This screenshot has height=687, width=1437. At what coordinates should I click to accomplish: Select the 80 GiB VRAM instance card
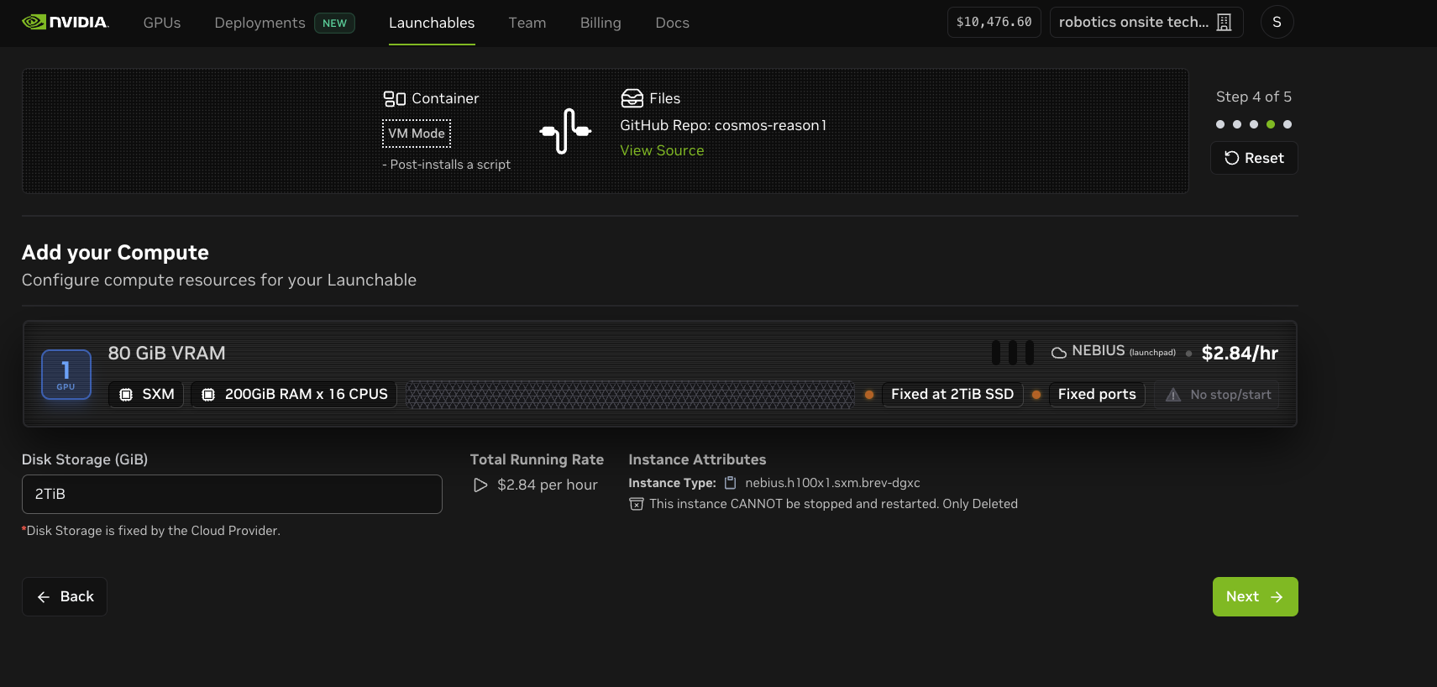coord(660,374)
